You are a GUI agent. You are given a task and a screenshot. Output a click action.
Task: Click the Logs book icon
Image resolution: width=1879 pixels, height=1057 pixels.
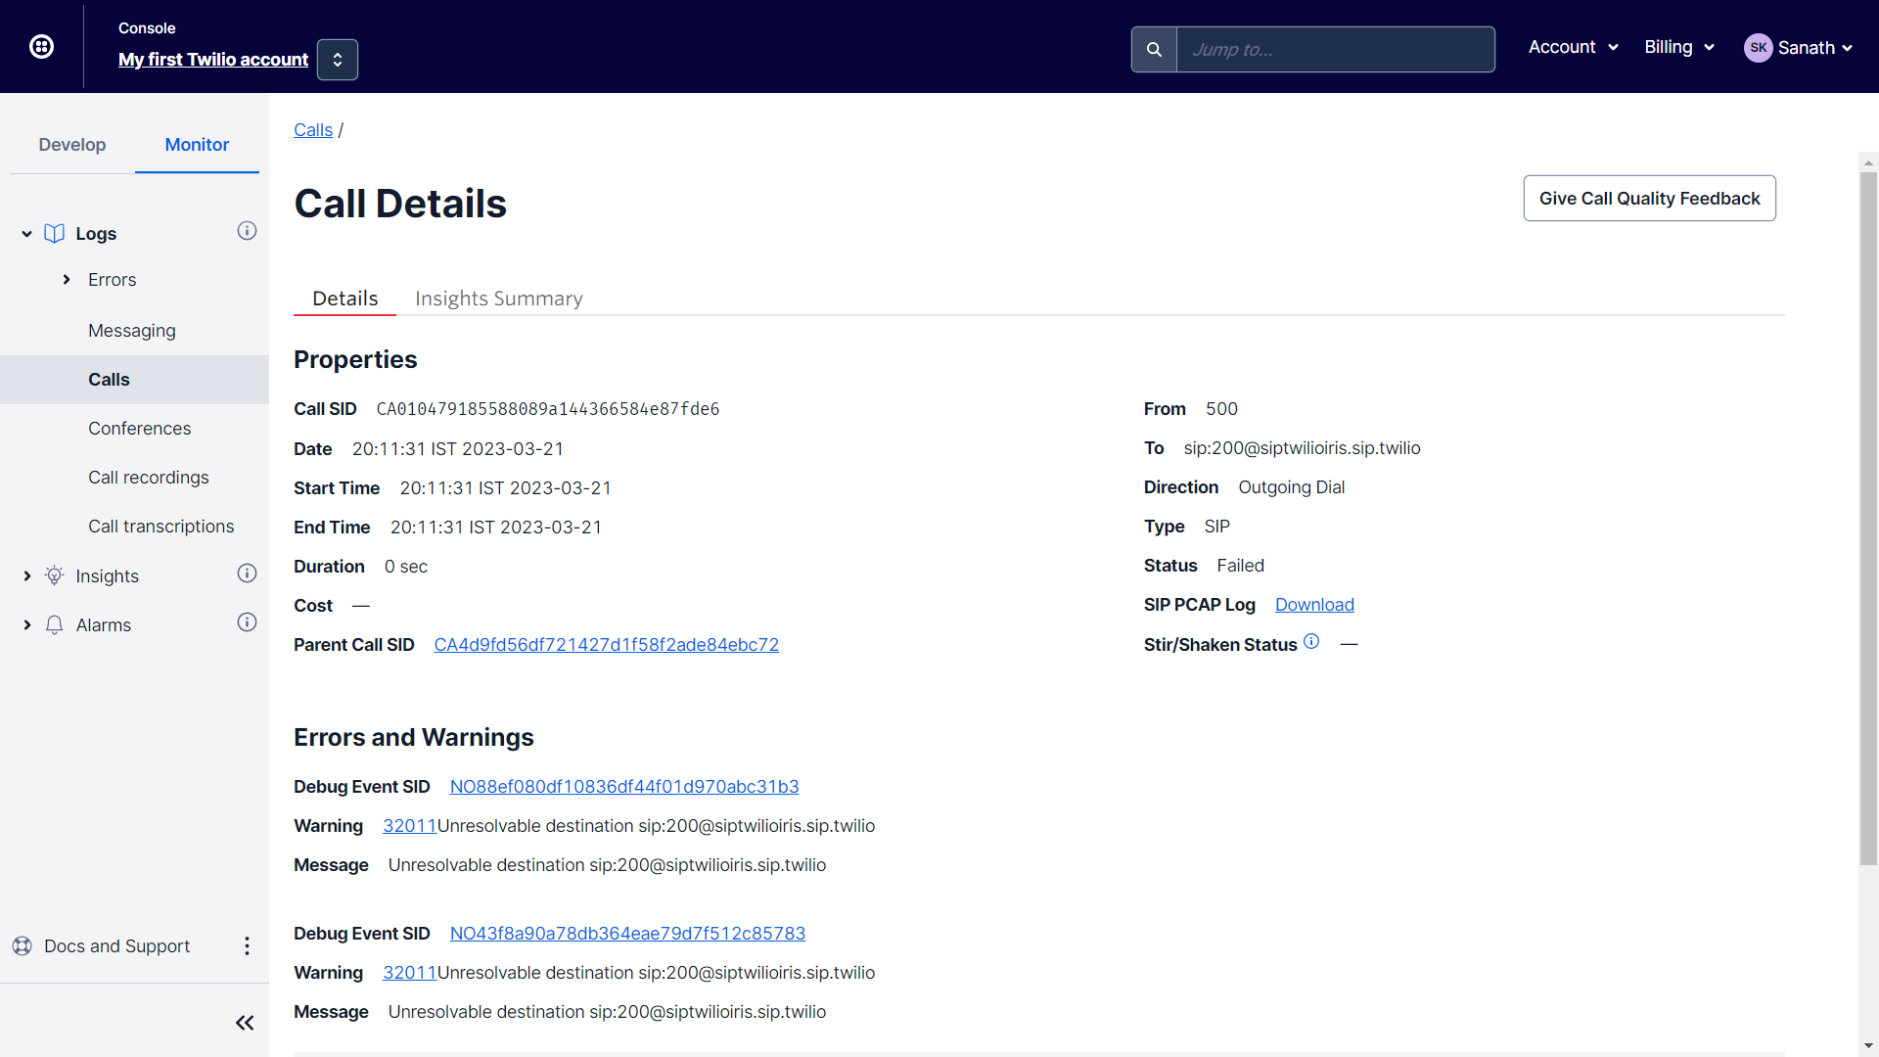point(55,234)
